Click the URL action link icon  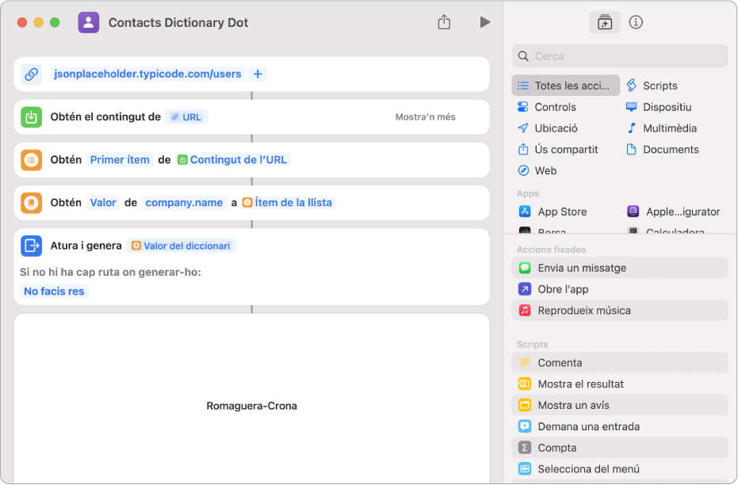(32, 74)
